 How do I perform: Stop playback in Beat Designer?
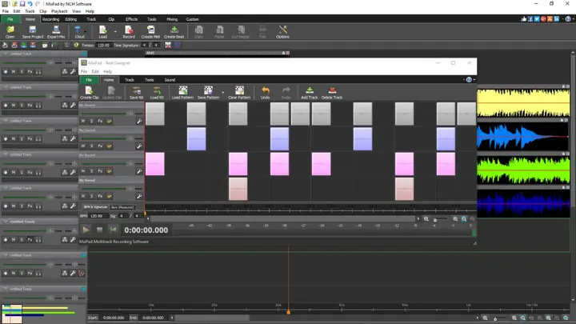99,230
